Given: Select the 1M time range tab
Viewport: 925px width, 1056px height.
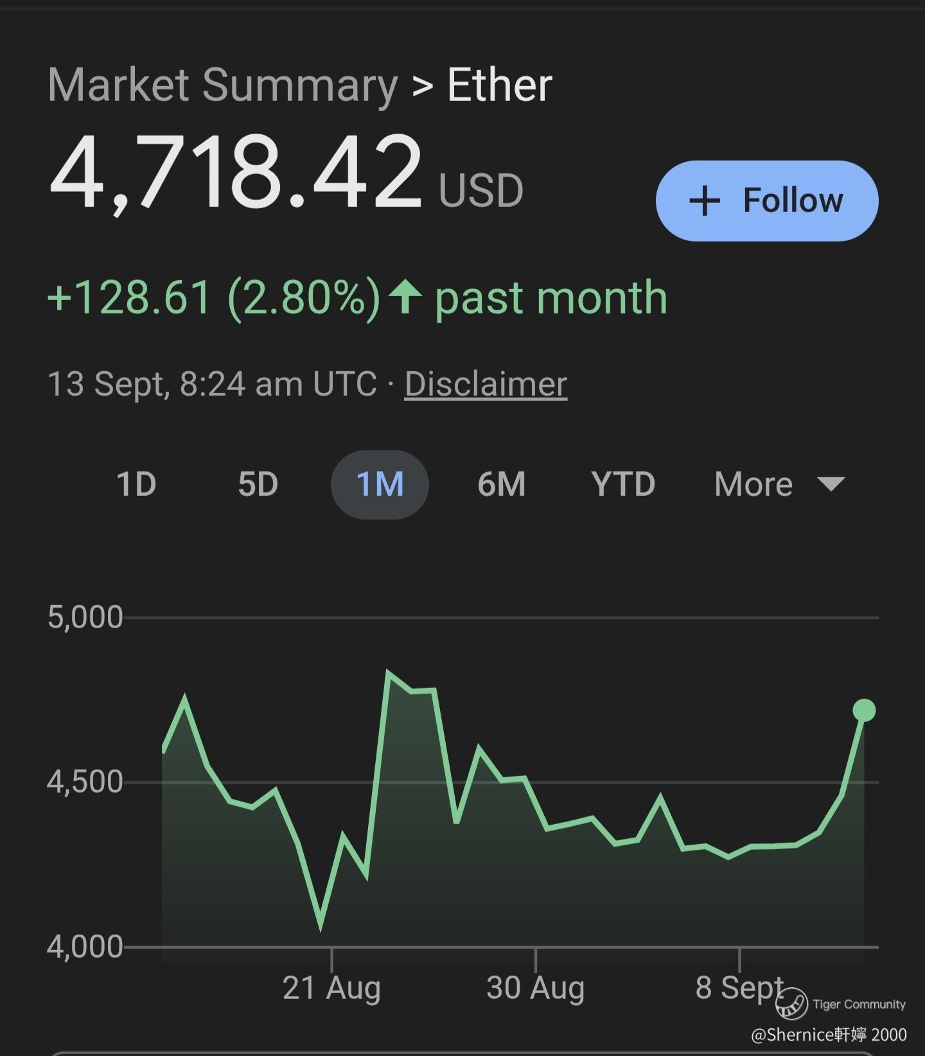Looking at the screenshot, I should pyautogui.click(x=380, y=484).
